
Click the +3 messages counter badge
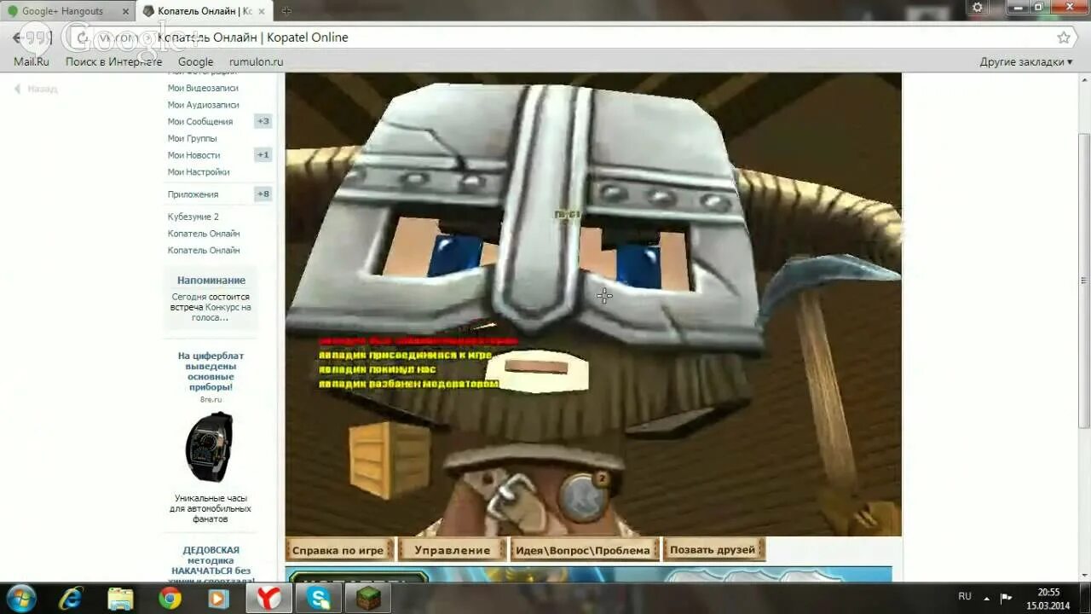(263, 122)
